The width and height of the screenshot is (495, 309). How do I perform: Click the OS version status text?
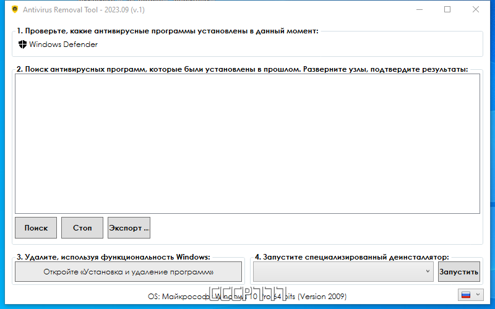click(x=247, y=297)
